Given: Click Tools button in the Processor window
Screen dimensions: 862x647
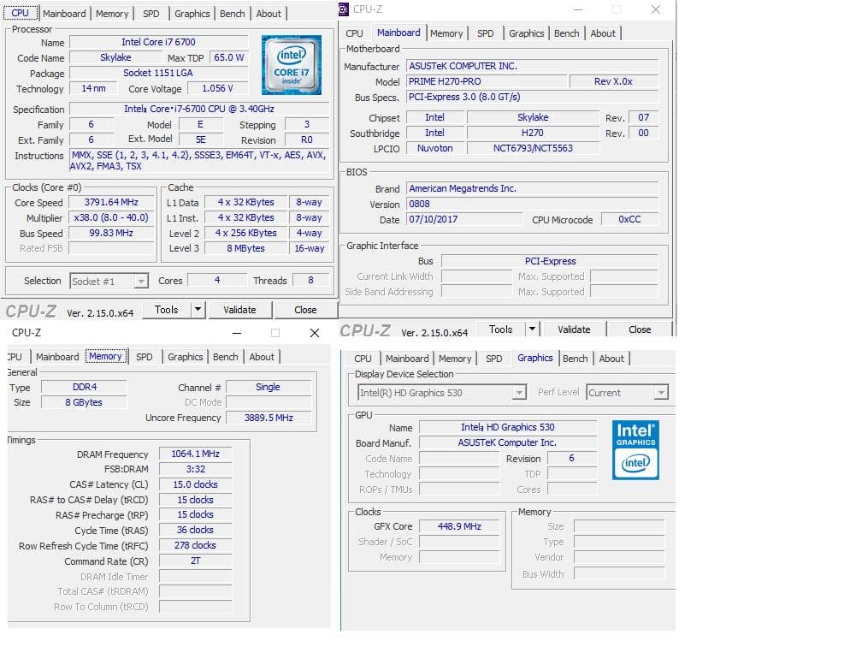Looking at the screenshot, I should [166, 310].
